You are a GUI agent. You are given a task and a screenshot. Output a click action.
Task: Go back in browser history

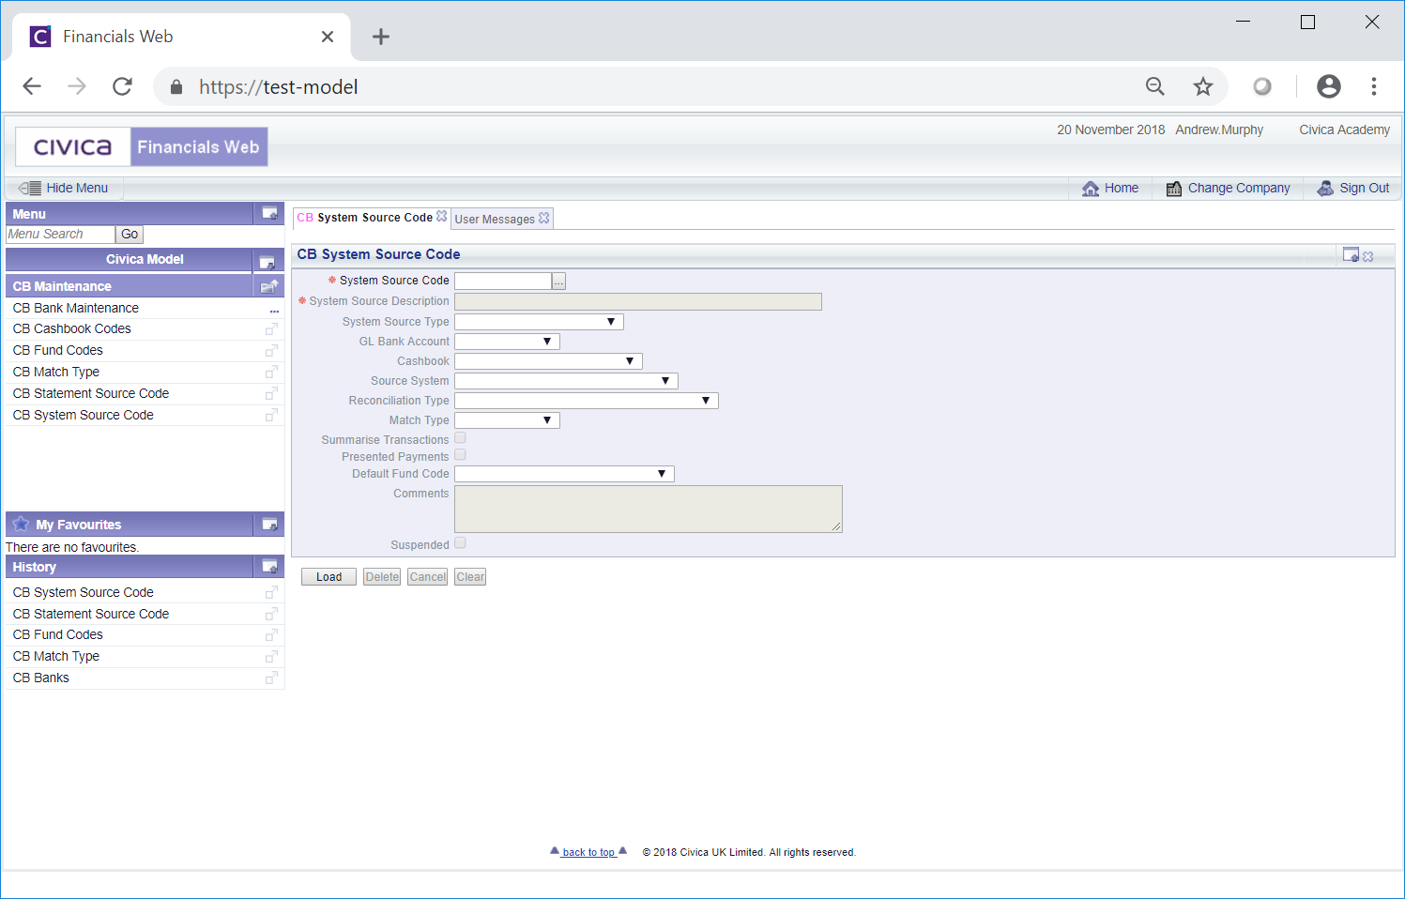[32, 87]
